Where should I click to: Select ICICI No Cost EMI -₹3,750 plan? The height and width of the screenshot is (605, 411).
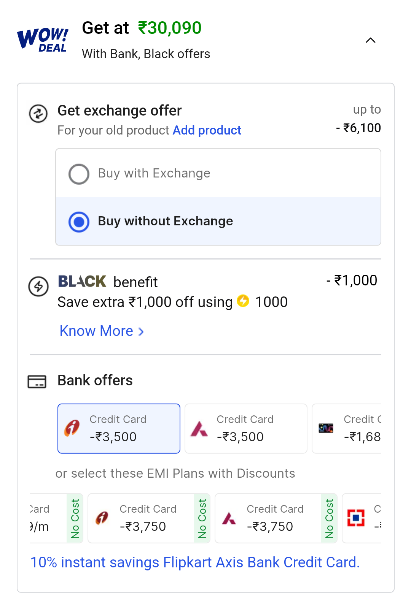pyautogui.click(x=149, y=518)
